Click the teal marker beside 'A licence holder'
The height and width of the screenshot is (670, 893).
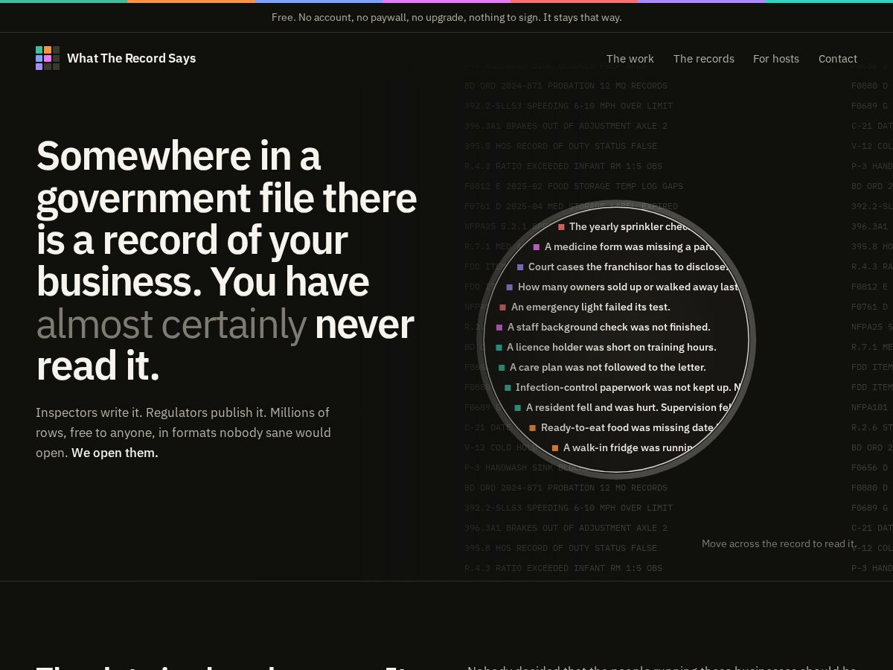coord(499,347)
